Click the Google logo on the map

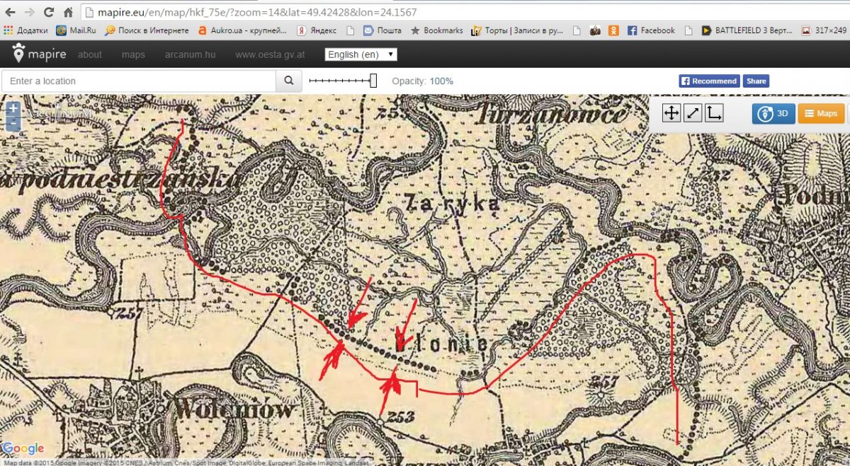[23, 448]
